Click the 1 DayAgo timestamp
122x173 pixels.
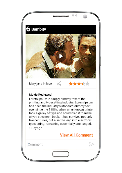(36, 128)
